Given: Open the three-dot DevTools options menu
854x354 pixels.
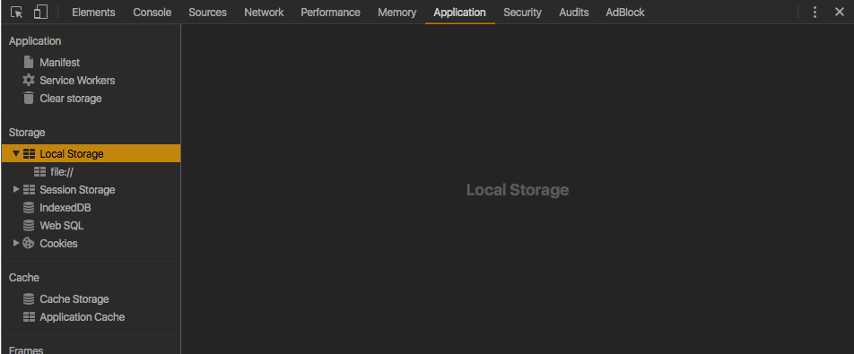Looking at the screenshot, I should pos(815,12).
